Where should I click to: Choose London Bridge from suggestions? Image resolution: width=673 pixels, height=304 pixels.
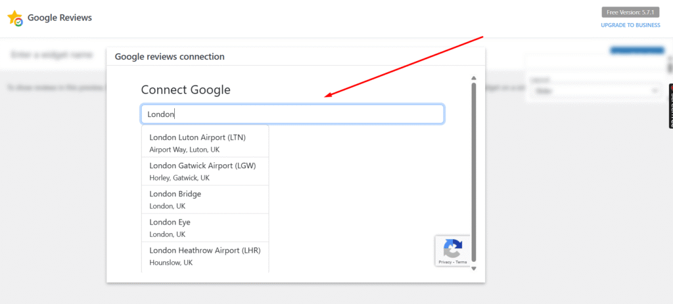coord(205,200)
